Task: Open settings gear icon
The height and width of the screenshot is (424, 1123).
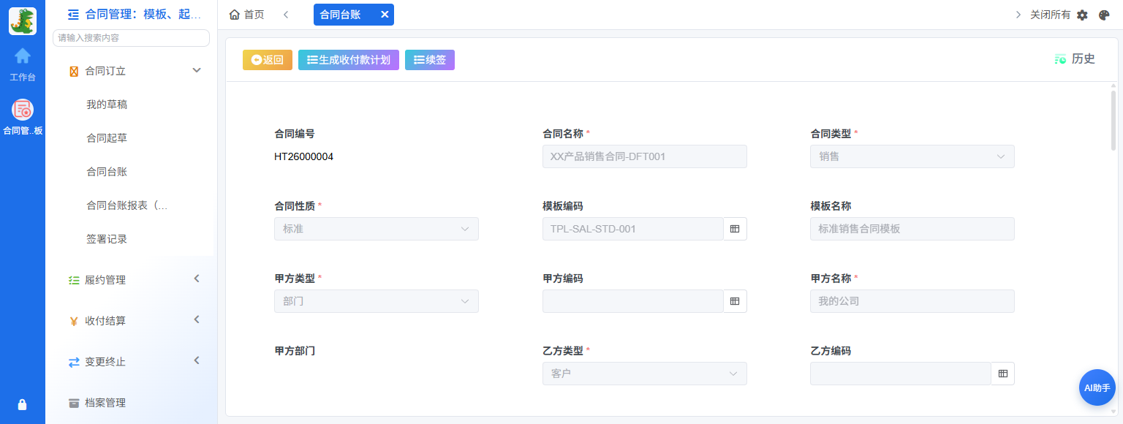Action: (x=1082, y=15)
